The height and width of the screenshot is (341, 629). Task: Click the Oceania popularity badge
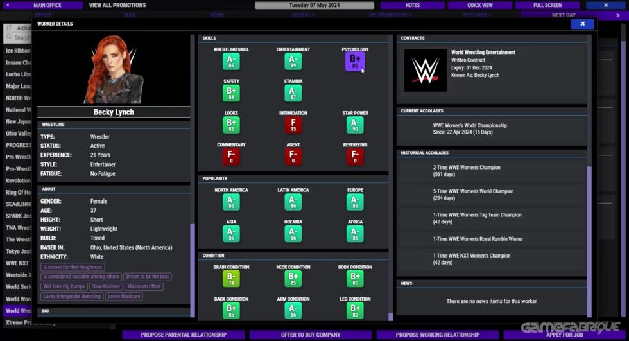[x=293, y=234]
